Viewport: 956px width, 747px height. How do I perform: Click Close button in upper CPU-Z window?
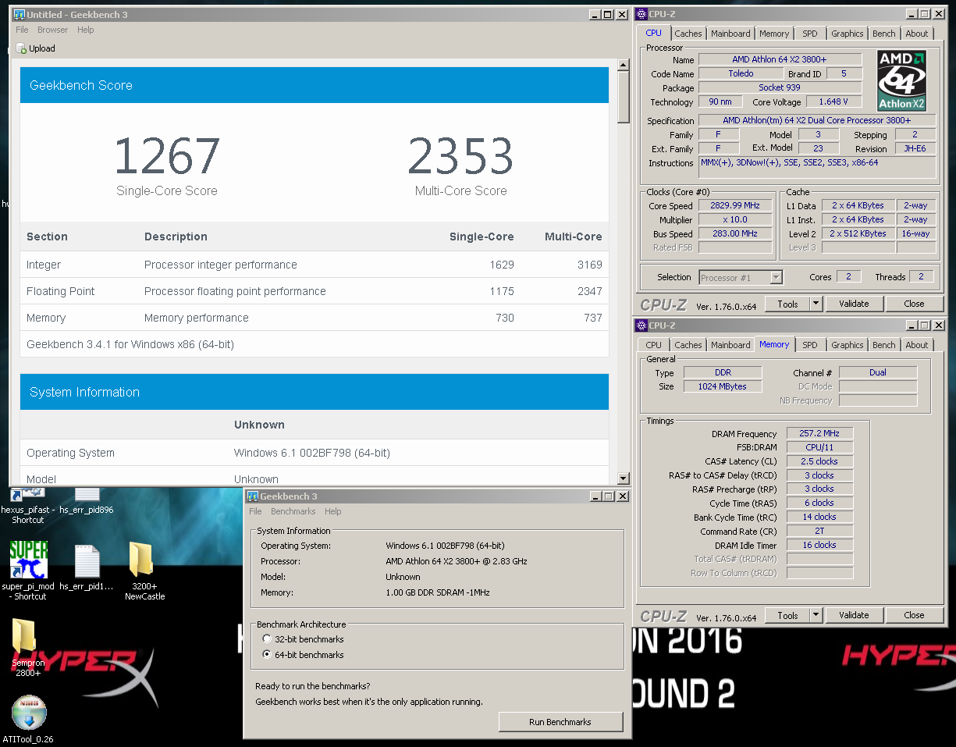point(914,304)
